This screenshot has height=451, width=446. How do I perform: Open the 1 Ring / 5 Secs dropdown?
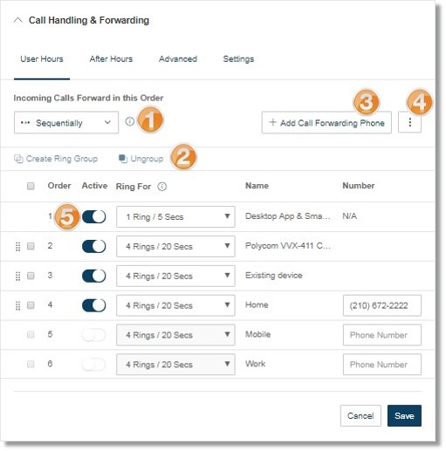pos(175,217)
